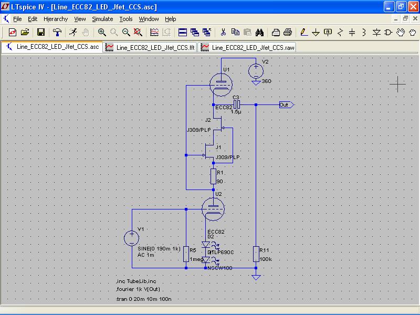Click the '.fourier 1k V(Out)' directive
The width and height of the screenshot is (420, 315).
click(x=138, y=289)
